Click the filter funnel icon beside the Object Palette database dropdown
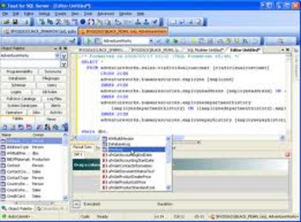Image resolution: width=301 pixels, height=222 pixels. tap(64, 56)
